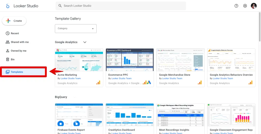Viewport: 261px width, 134px height.
Task: Open Firebase Events Report thumbnail
Action: point(79,115)
